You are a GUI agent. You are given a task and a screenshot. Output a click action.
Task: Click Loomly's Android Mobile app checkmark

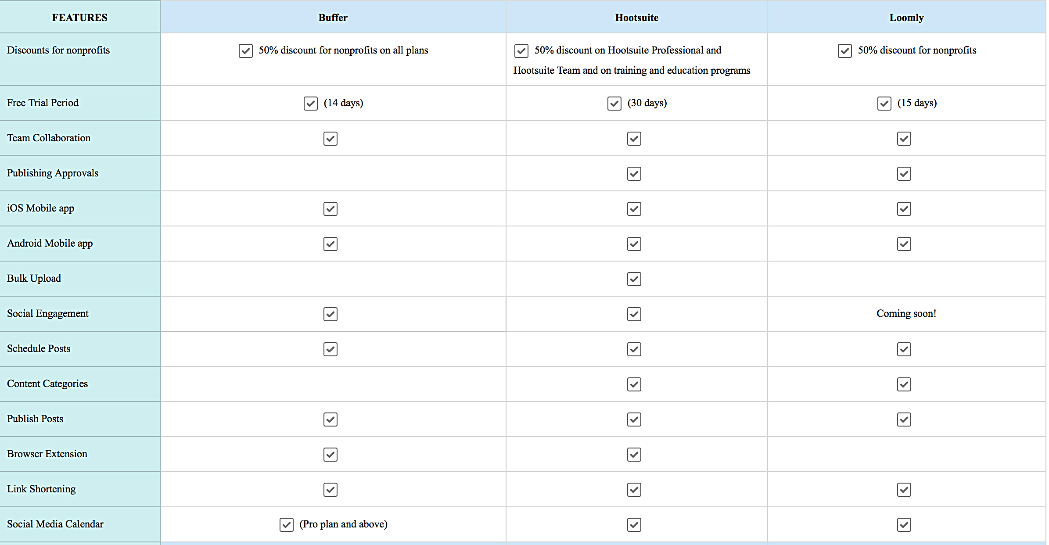point(904,244)
